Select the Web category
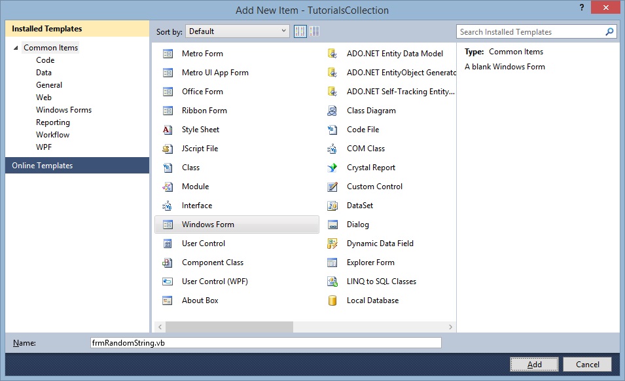625x381 pixels. pyautogui.click(x=43, y=98)
